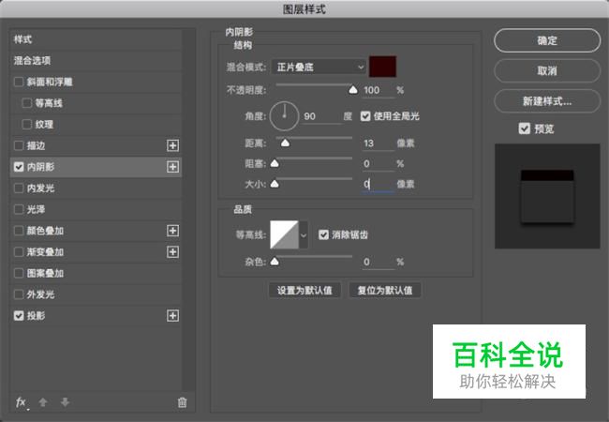
Task: Add another Color Overlay (颜色叠加) plus icon
Action: pos(172,231)
